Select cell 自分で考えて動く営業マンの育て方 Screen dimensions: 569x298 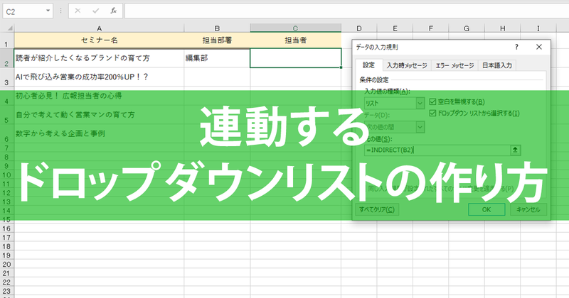click(x=99, y=115)
